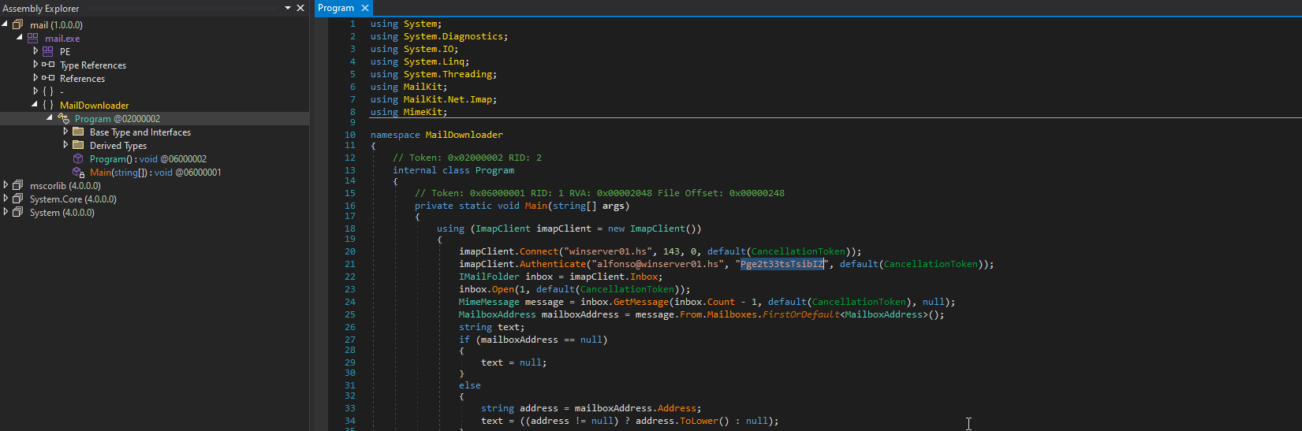Click the MailboxAddress type at start of line 25
Screen dimensions: 1302x431
(497, 314)
